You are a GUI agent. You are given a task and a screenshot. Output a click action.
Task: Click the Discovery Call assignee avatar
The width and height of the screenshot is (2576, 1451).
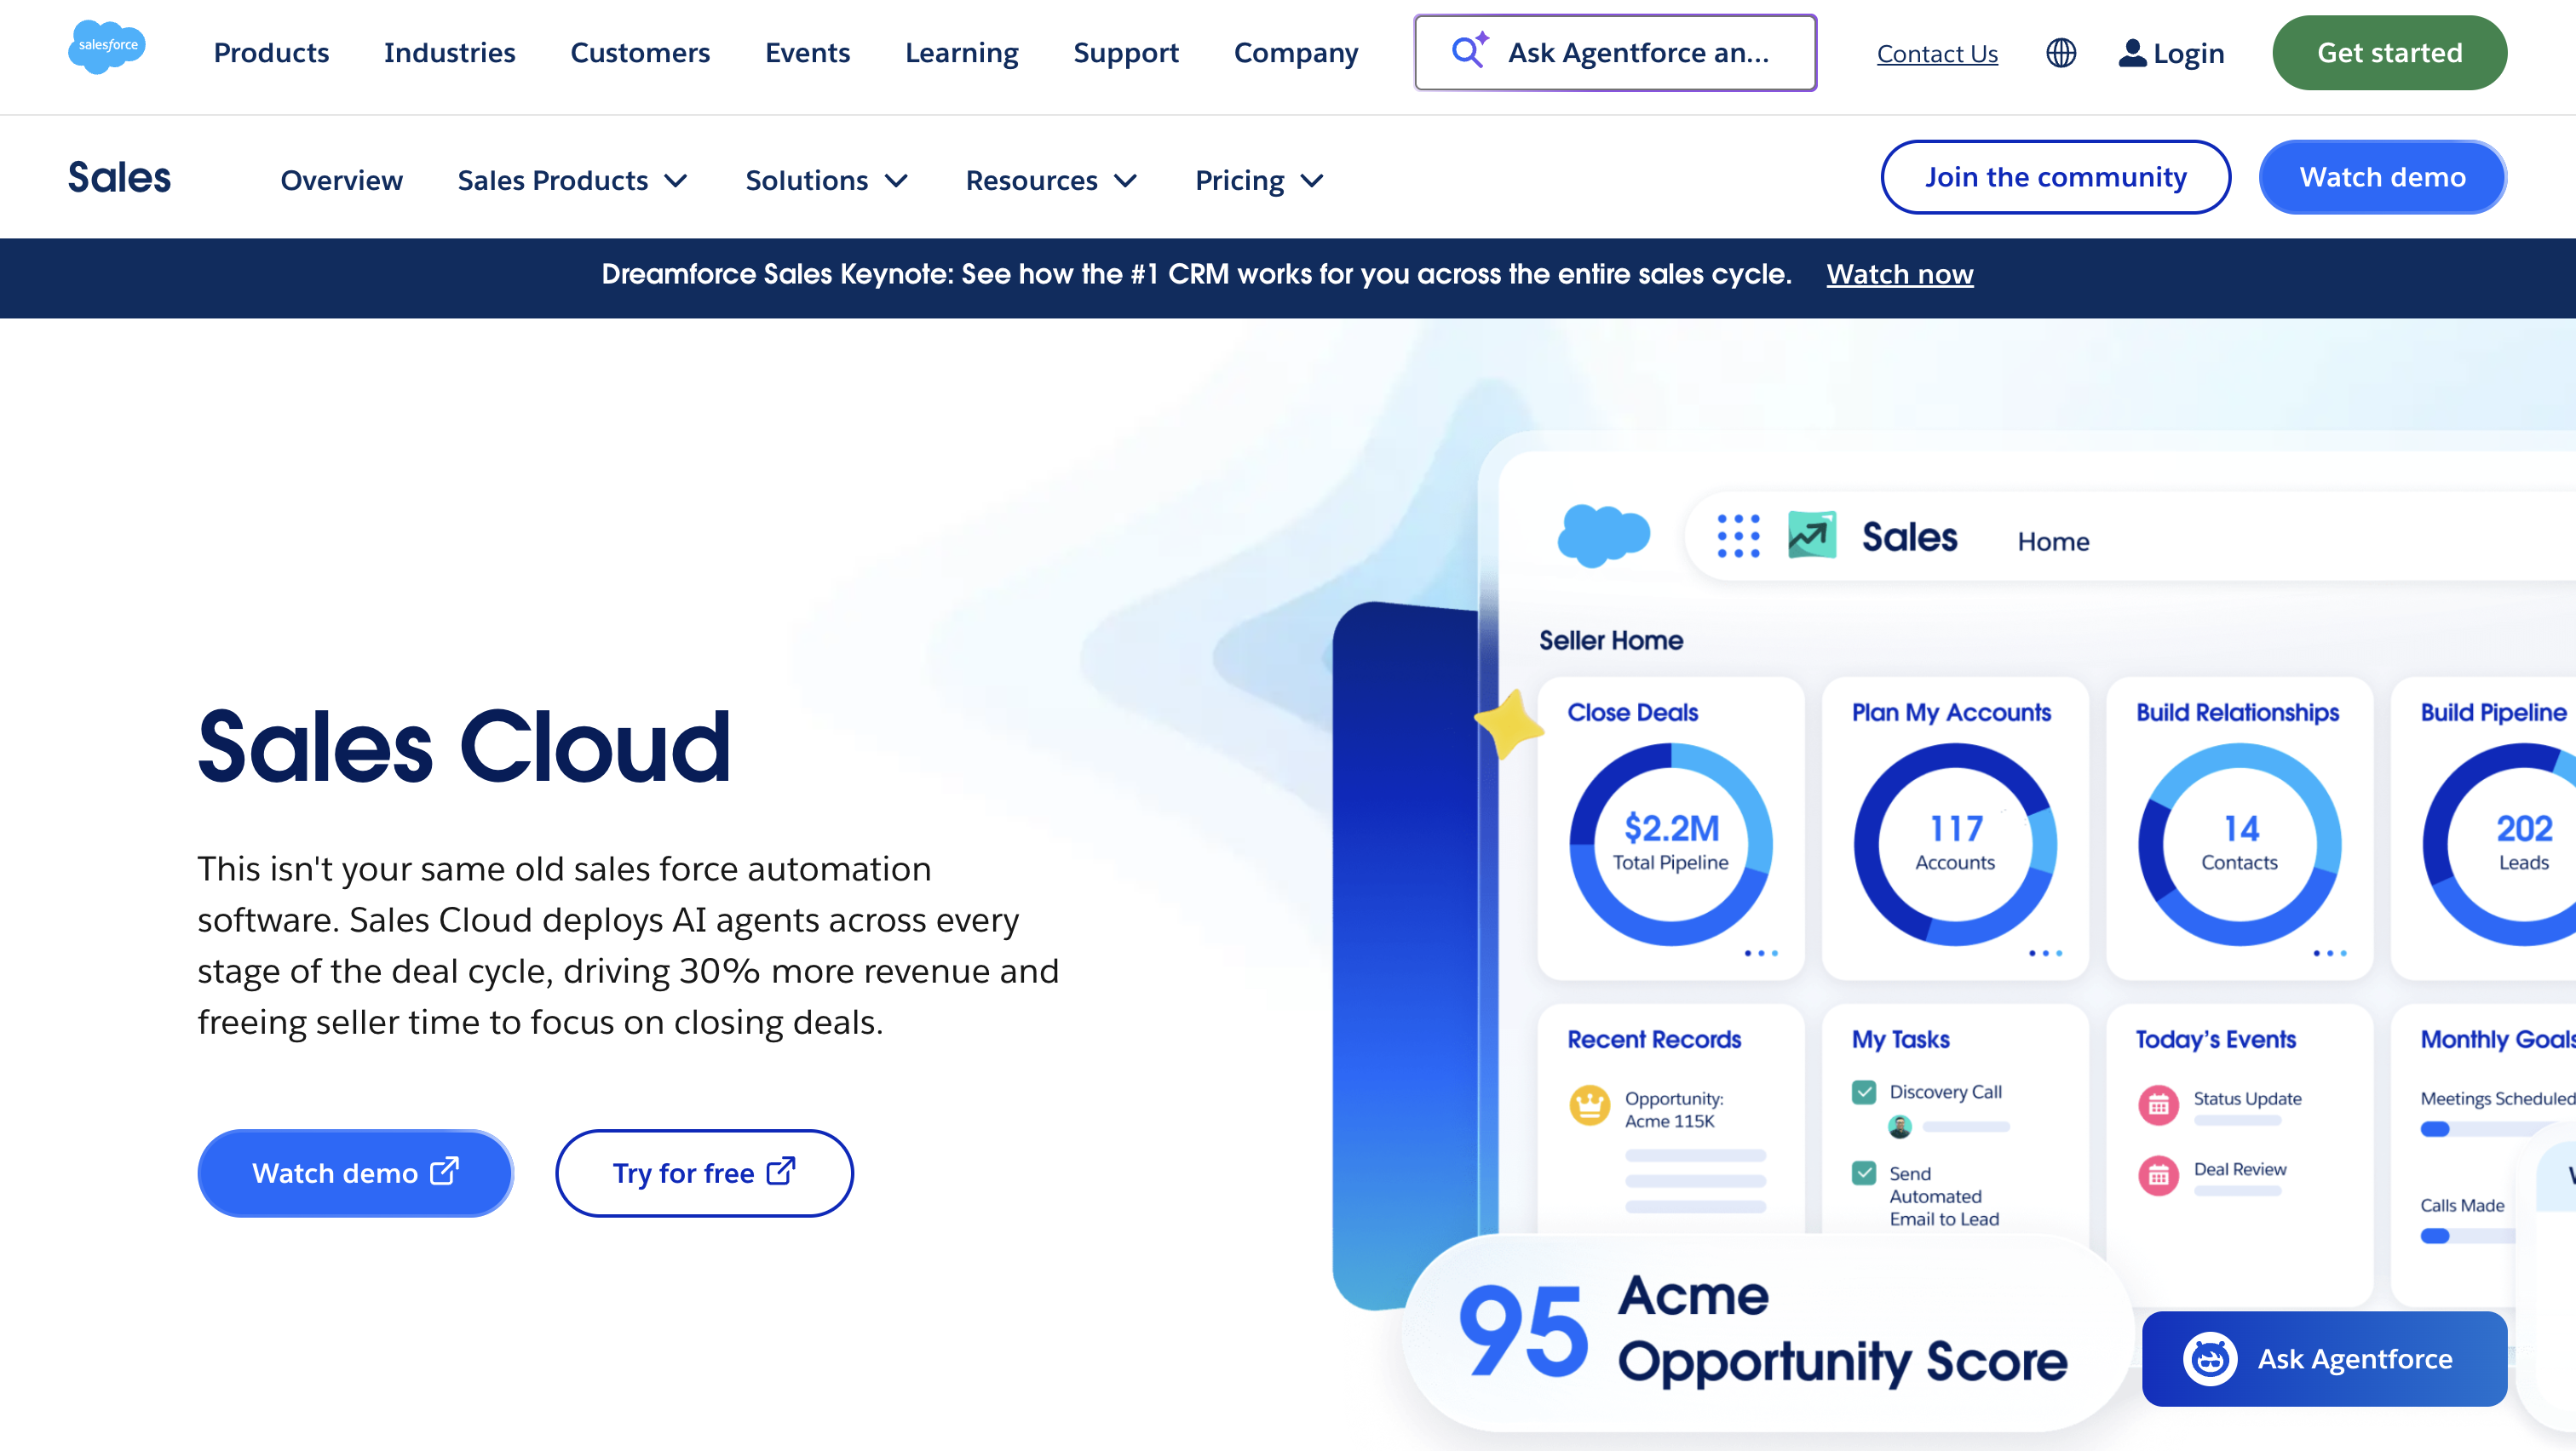(x=1900, y=1127)
